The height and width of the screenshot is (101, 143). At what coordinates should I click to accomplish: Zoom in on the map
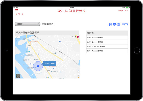(x=78, y=72)
